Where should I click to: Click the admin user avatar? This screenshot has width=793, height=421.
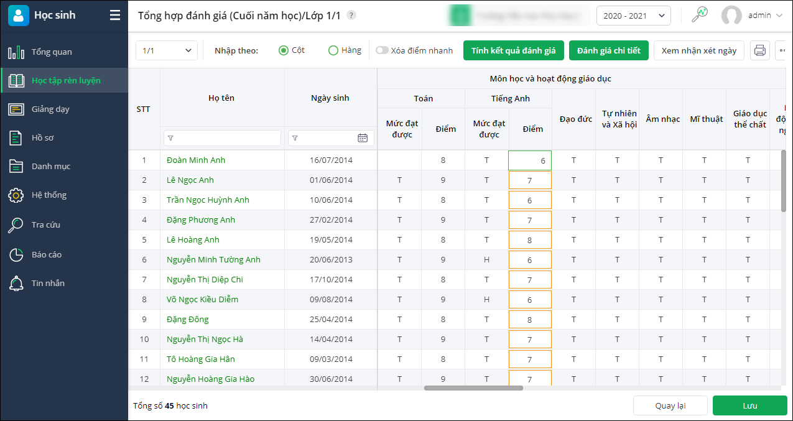(x=731, y=16)
